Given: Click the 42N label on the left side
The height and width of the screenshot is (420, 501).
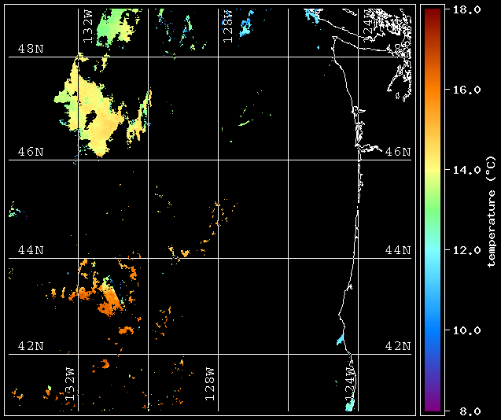Looking at the screenshot, I should [31, 346].
